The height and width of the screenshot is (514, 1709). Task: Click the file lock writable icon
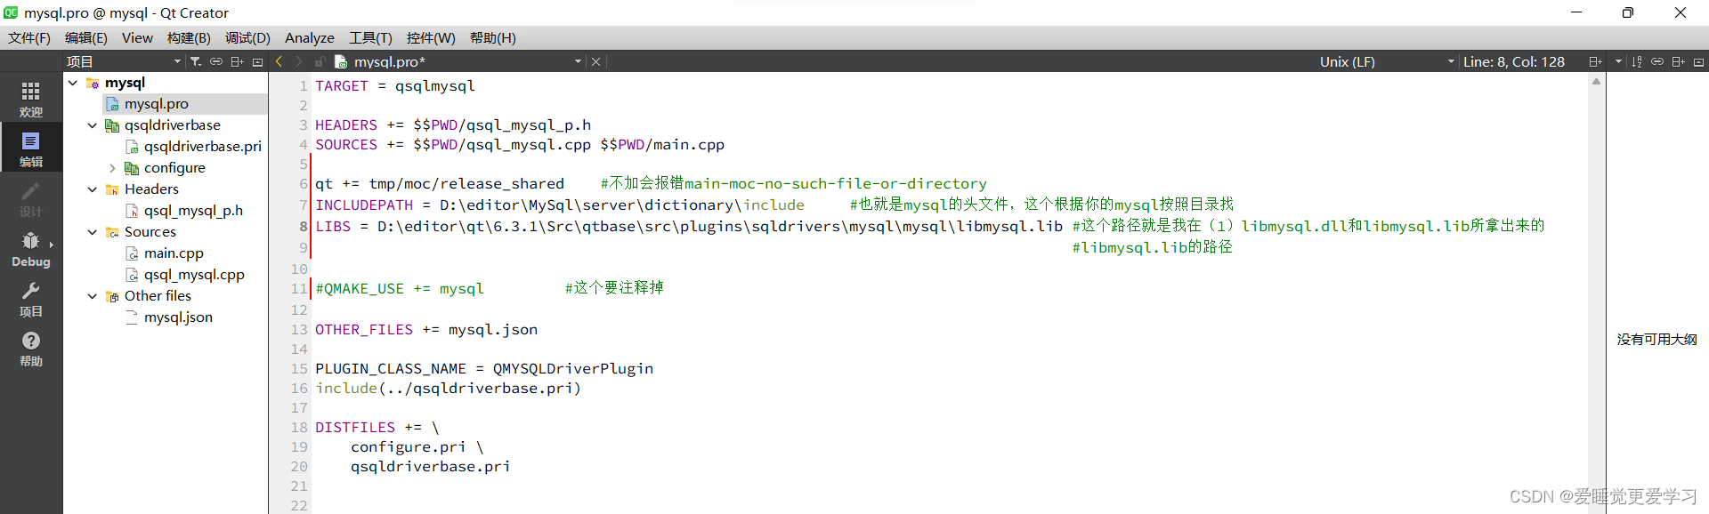tap(320, 61)
